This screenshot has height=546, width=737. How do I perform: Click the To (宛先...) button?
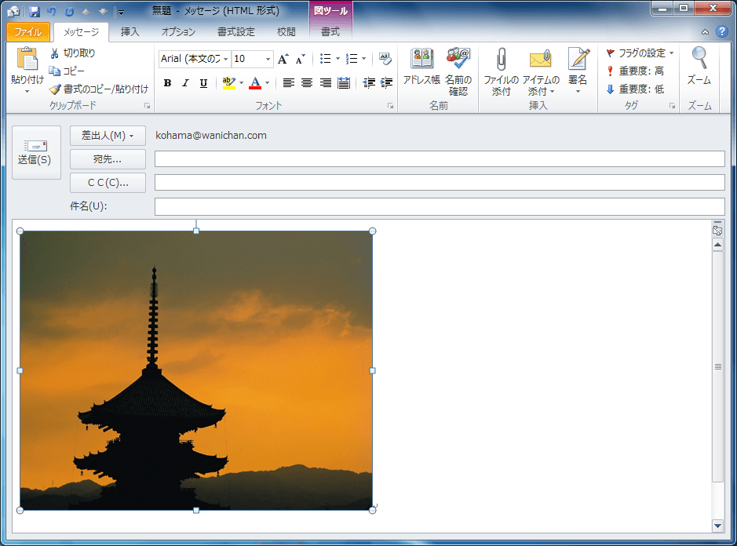tap(108, 159)
